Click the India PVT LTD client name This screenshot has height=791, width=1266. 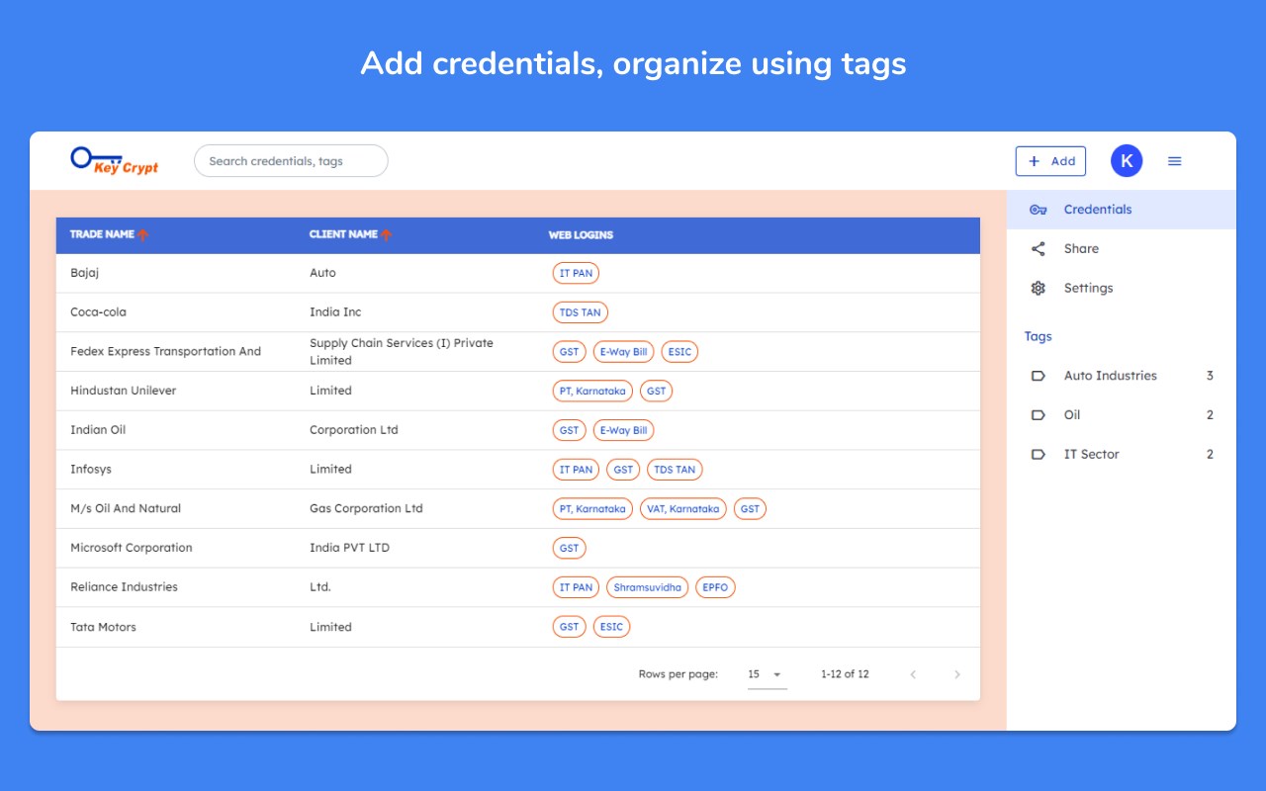click(x=349, y=549)
